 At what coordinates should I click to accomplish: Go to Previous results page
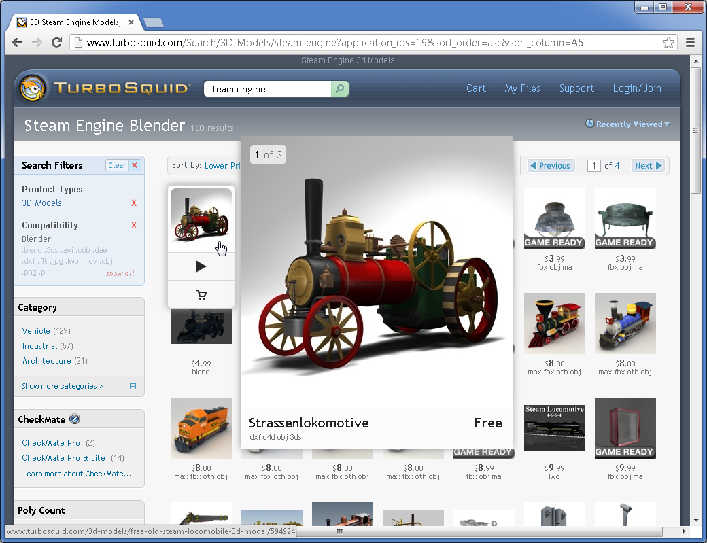click(x=551, y=165)
